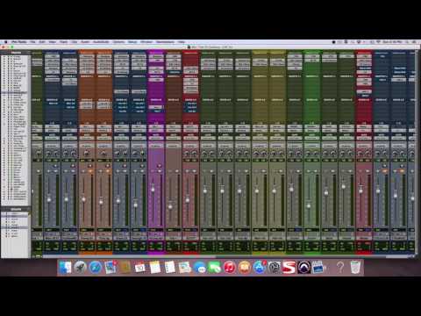Open the Options menu
421x316 pixels.
click(x=118, y=42)
